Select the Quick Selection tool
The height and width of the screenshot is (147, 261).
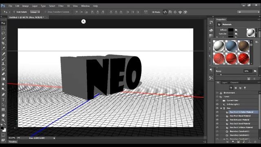3,38
